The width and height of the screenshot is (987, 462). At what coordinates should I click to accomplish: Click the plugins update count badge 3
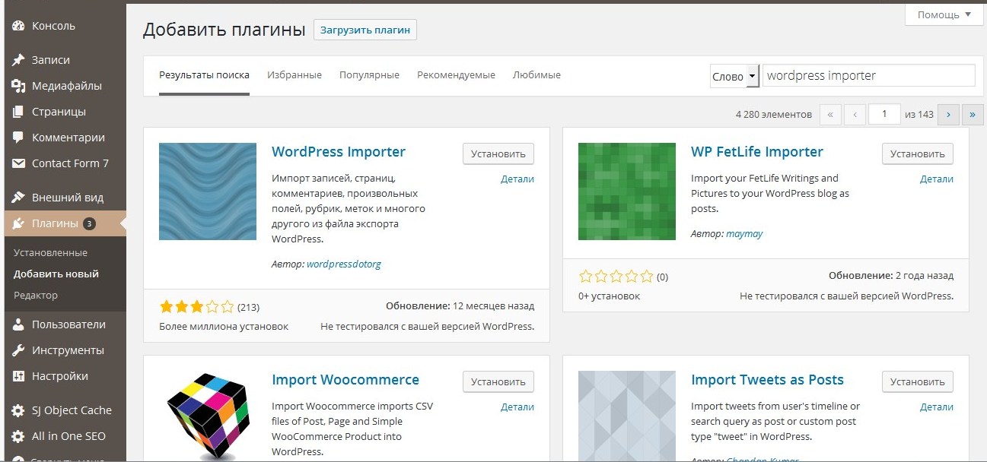pos(89,223)
